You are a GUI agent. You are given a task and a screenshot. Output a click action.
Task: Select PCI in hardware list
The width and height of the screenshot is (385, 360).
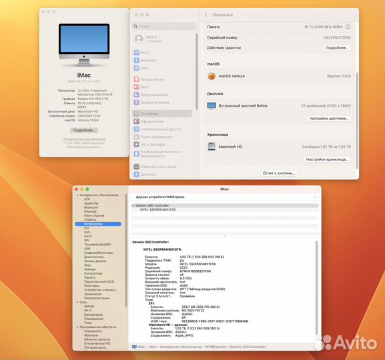click(87, 228)
